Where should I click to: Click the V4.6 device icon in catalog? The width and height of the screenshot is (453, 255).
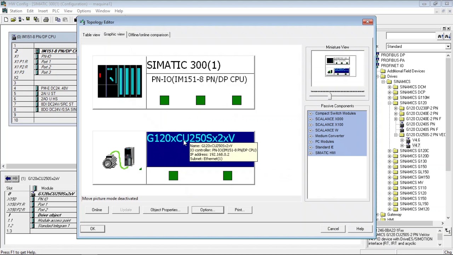coord(408,140)
